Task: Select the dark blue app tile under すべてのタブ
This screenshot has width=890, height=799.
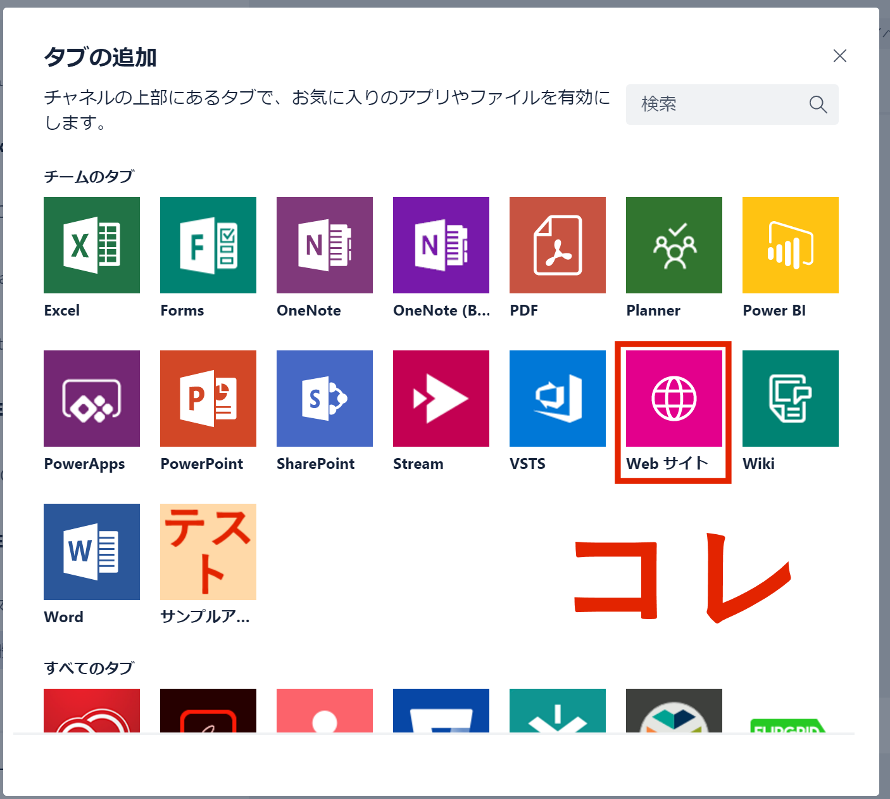Action: (x=441, y=710)
